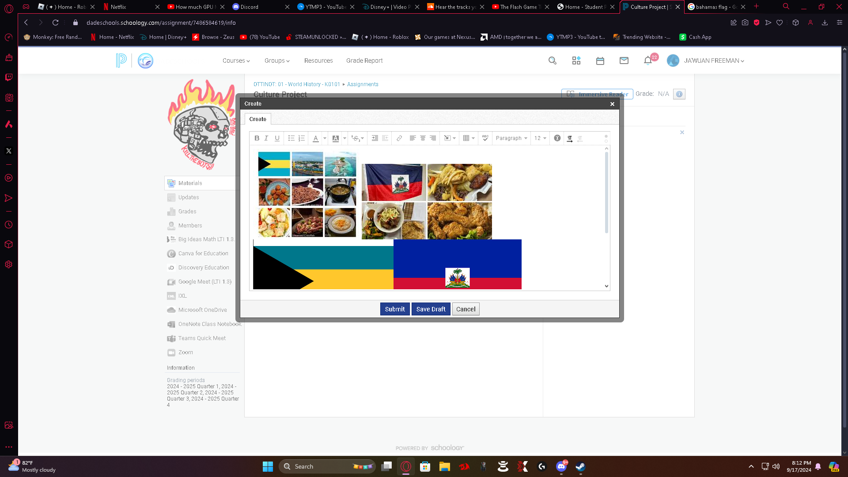
Task: Toggle underline formatting
Action: [277, 138]
